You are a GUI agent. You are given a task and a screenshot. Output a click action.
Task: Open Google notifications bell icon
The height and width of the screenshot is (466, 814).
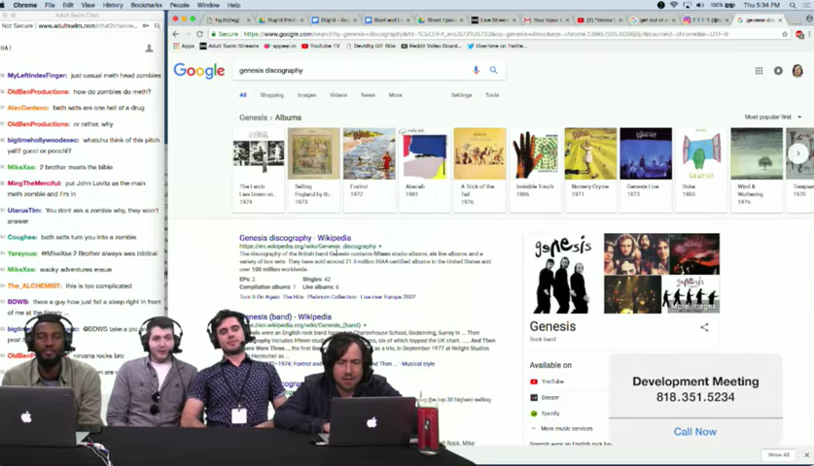click(x=778, y=71)
